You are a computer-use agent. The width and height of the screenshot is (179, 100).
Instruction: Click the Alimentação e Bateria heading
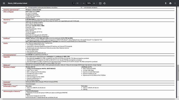click(13, 91)
